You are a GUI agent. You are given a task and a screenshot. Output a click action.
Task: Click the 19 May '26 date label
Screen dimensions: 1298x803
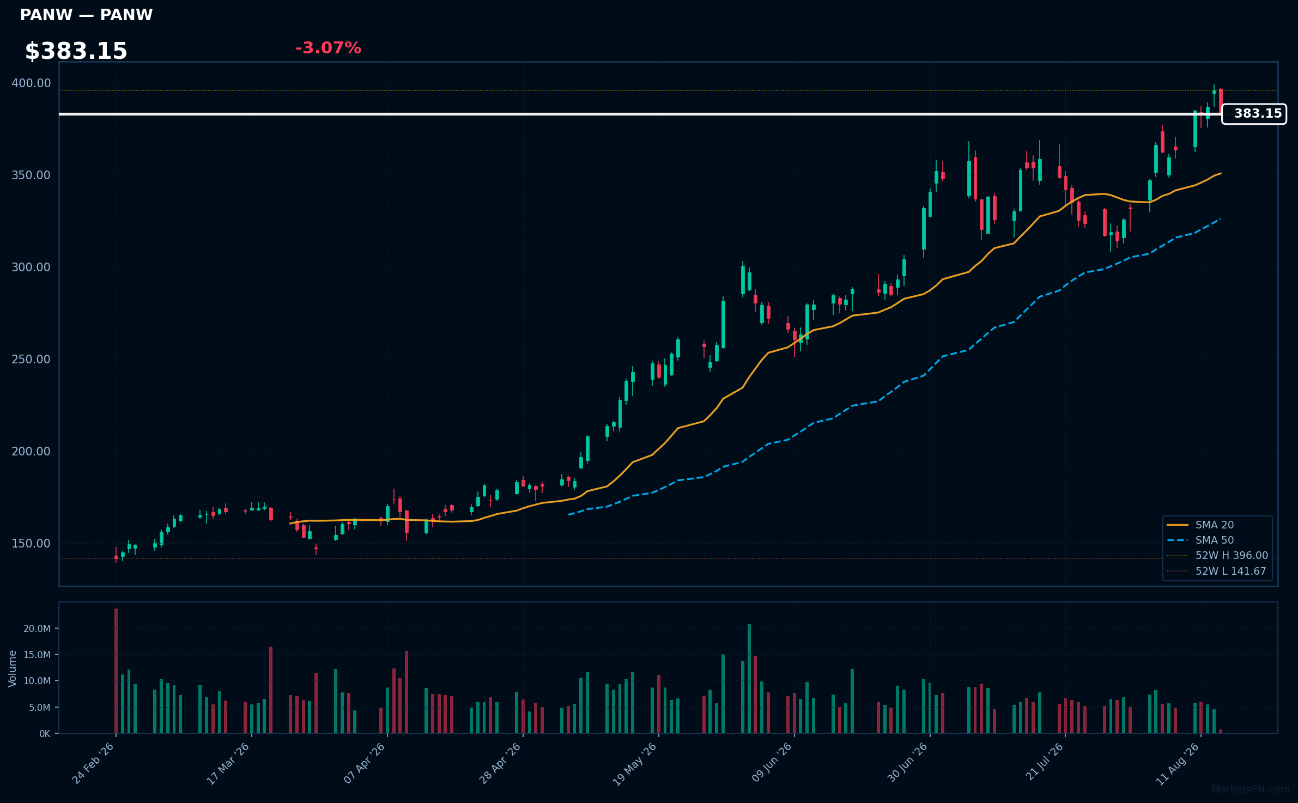coord(634,764)
